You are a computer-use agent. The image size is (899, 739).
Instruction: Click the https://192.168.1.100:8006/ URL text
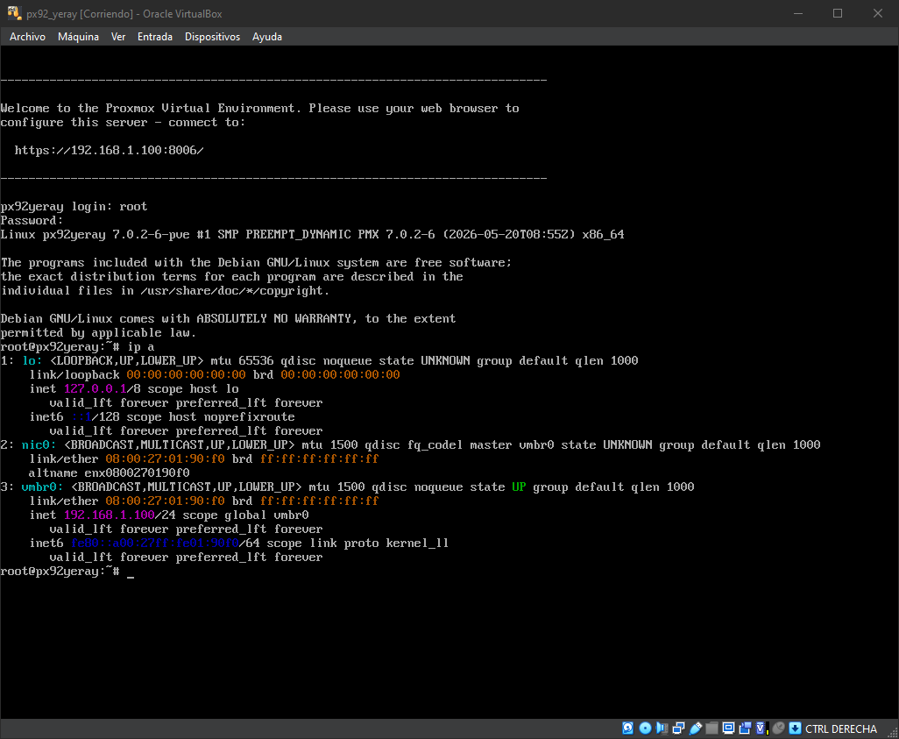(x=109, y=150)
